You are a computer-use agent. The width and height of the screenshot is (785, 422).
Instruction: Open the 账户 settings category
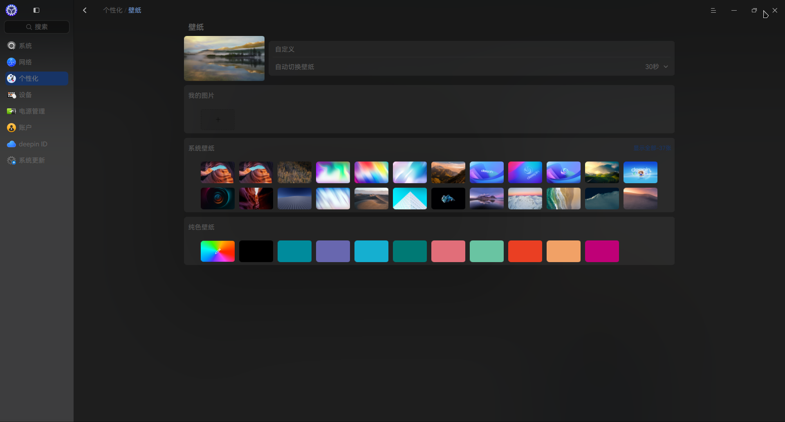click(x=37, y=128)
